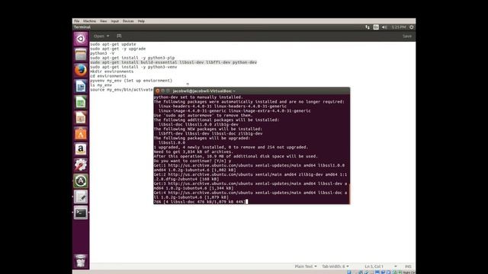This screenshot has height=274, width=488.
Task: Click the python3-venv install line in gedit
Action: click(x=133, y=67)
